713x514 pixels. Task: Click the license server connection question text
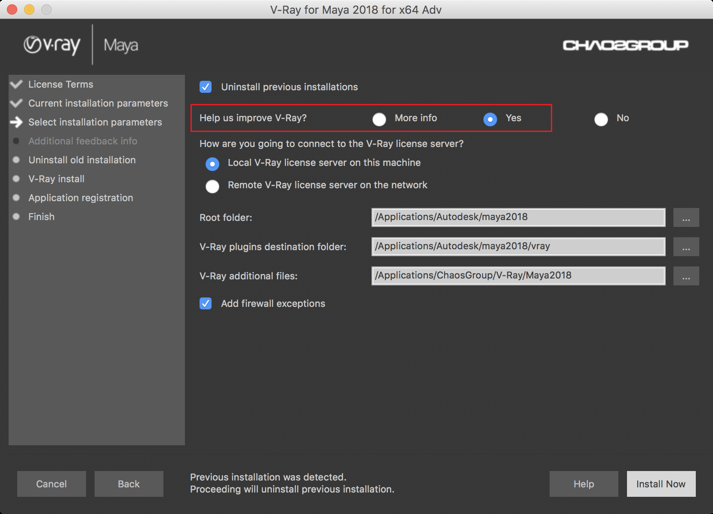coord(332,144)
